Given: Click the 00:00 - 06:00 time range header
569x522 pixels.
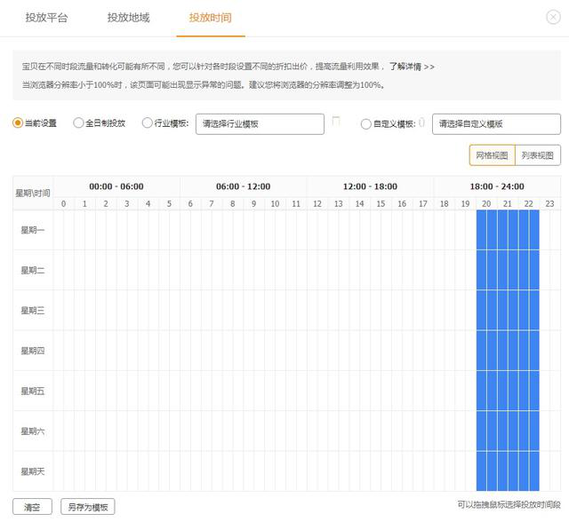Looking at the screenshot, I should 116,186.
